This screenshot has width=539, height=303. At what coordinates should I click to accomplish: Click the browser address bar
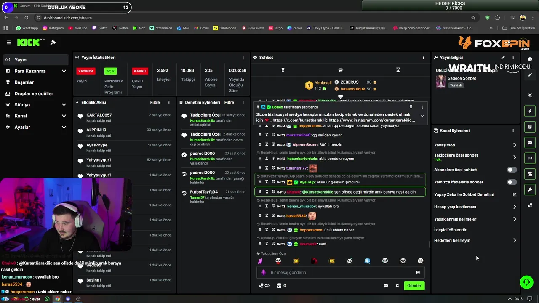pyautogui.click(x=253, y=18)
